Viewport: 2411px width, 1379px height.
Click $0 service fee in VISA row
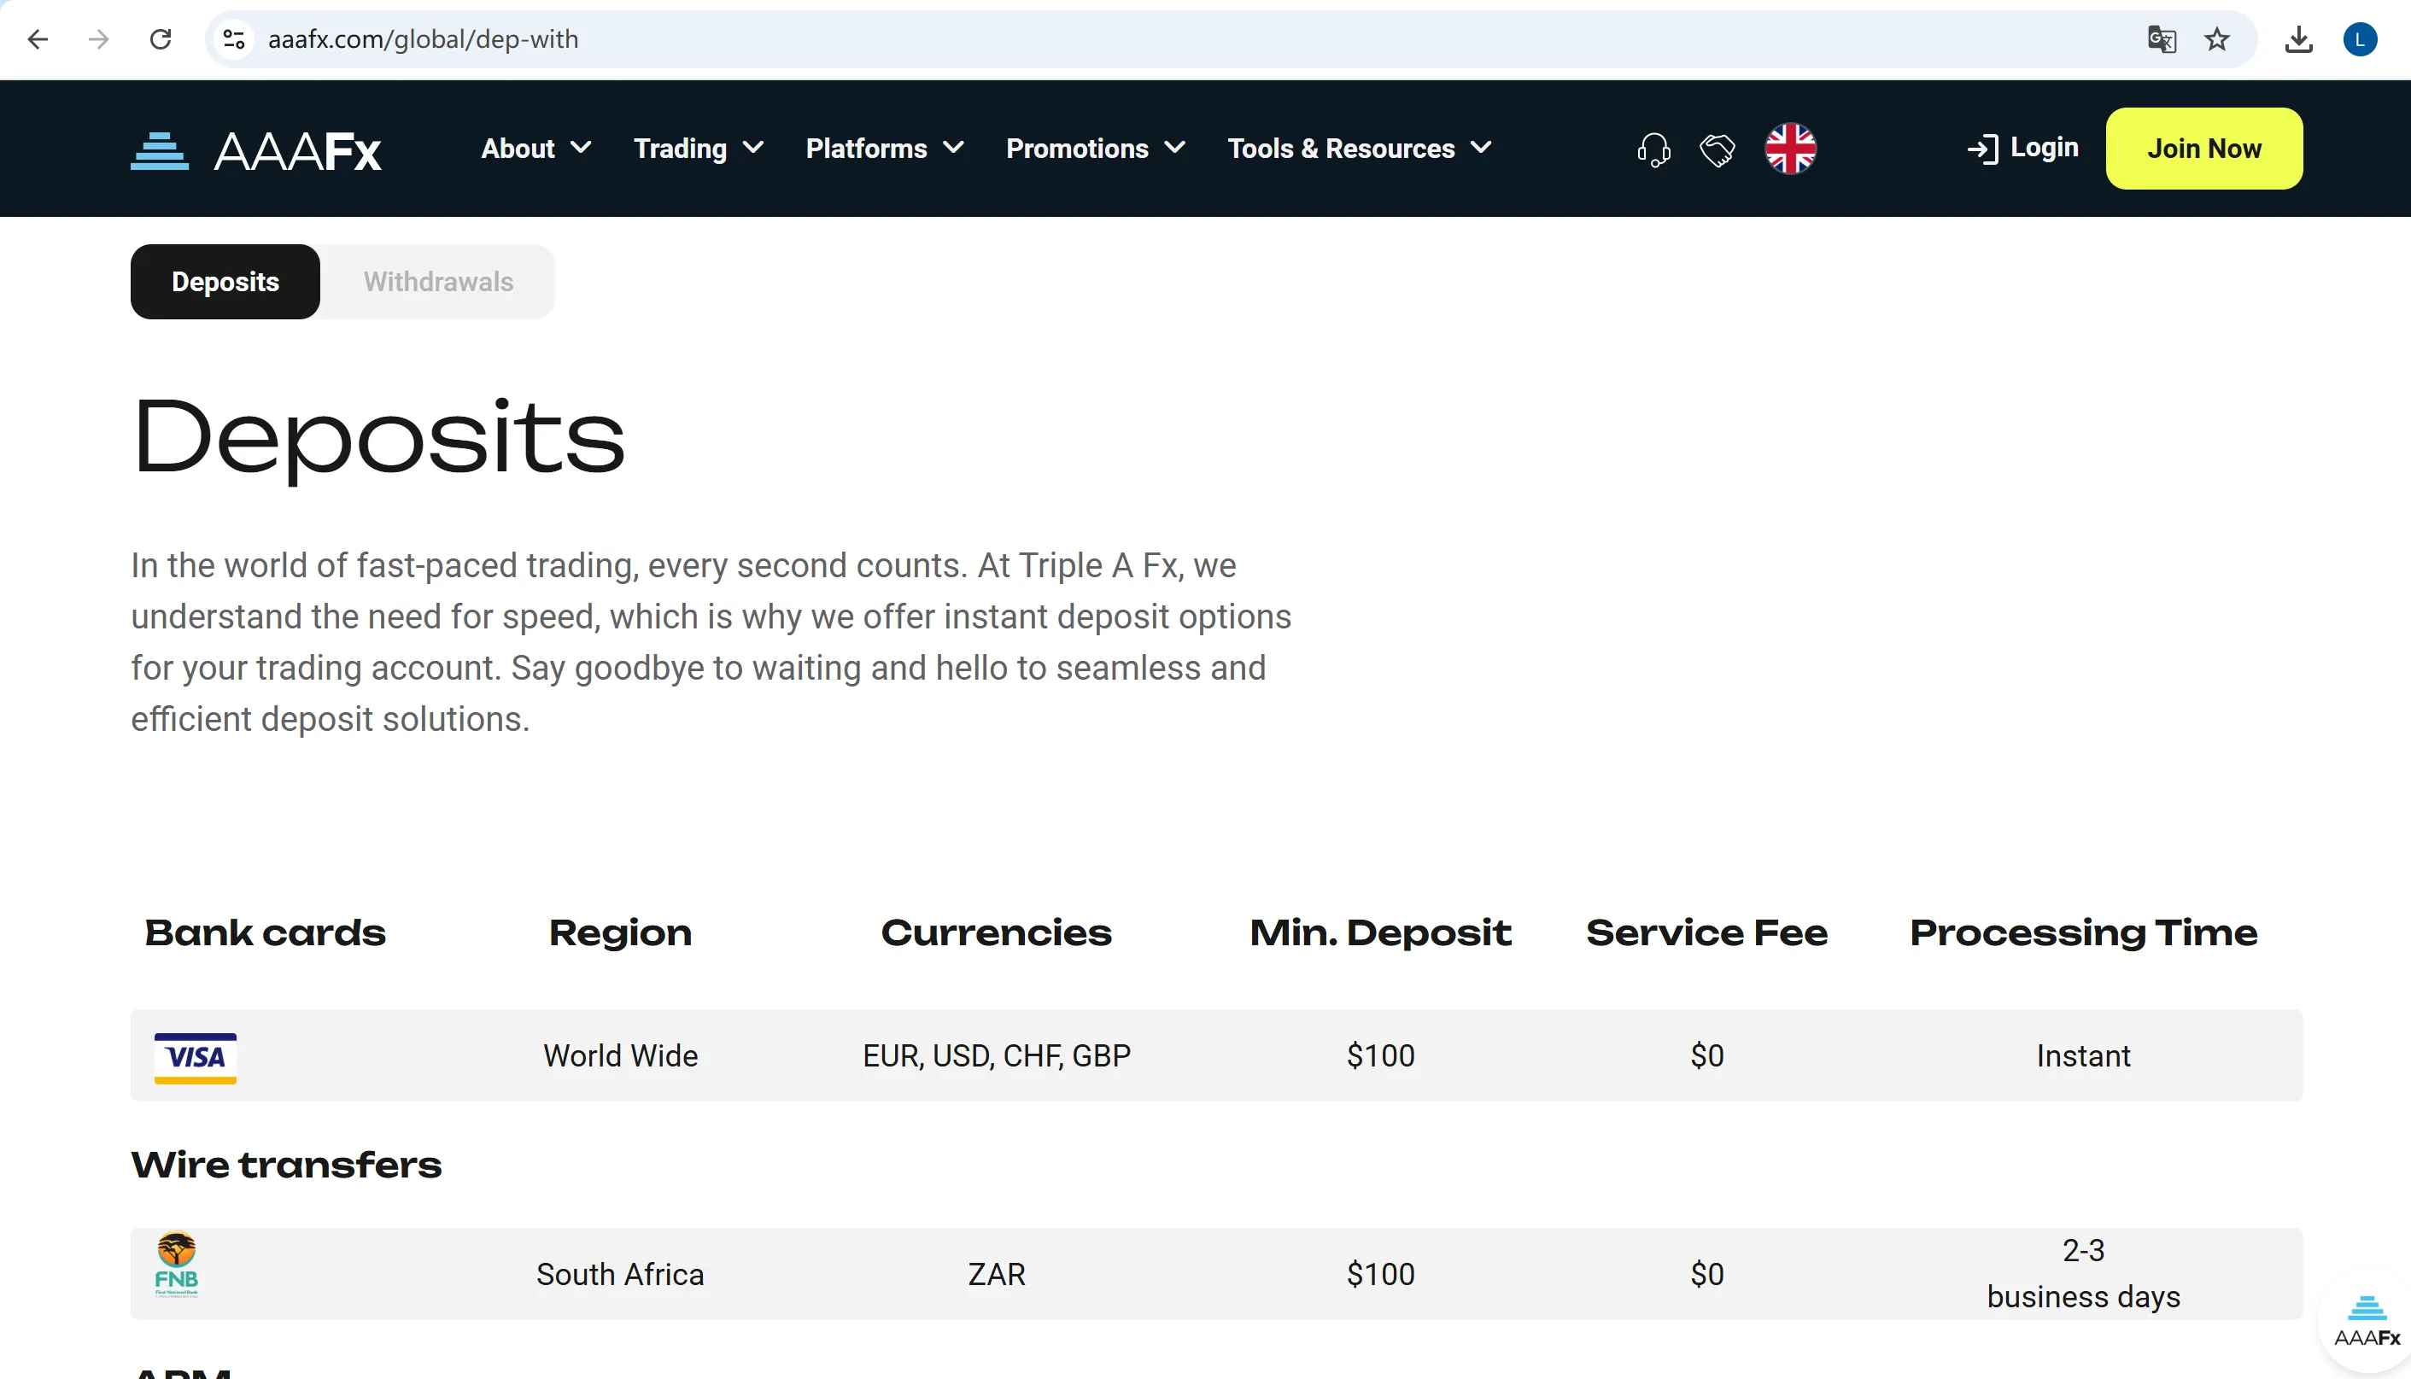click(1707, 1056)
